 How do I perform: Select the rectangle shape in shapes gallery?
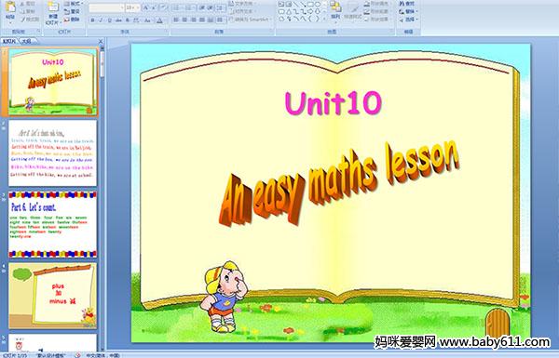pyautogui.click(x=310, y=5)
